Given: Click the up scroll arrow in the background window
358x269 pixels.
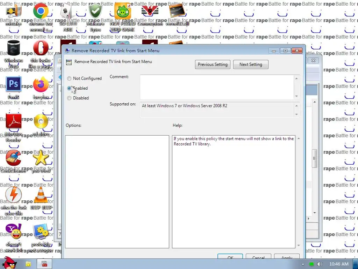Looking at the screenshot, I should click(x=315, y=102).
